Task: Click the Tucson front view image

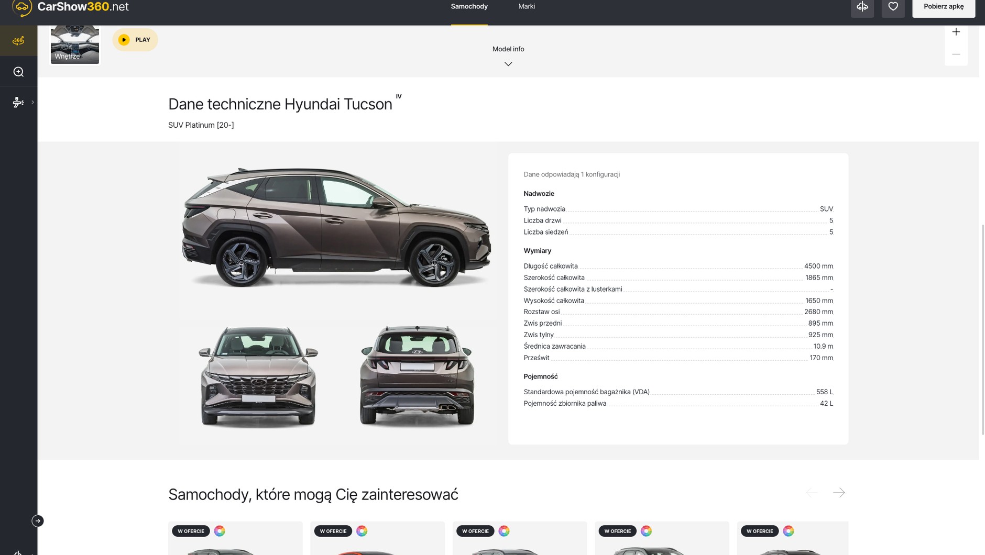Action: coord(258,376)
